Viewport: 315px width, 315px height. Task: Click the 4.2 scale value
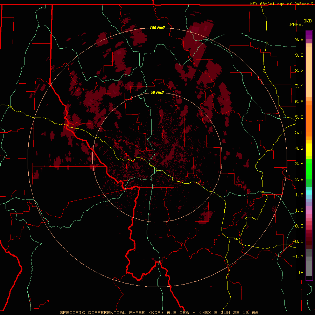[299, 148]
